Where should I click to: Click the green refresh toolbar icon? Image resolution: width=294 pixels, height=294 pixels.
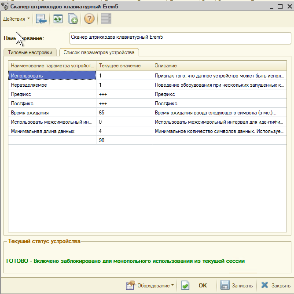pos(58,19)
